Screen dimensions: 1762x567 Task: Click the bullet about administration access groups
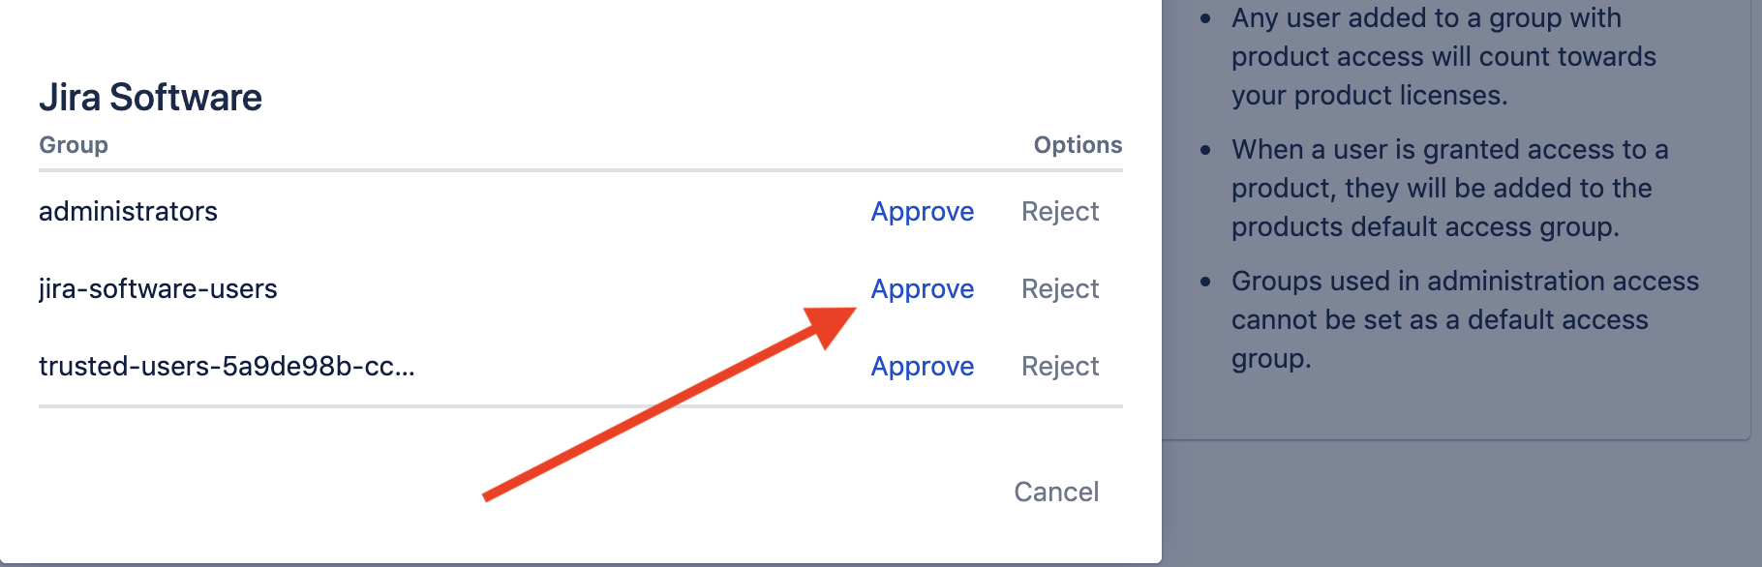(x=1464, y=319)
